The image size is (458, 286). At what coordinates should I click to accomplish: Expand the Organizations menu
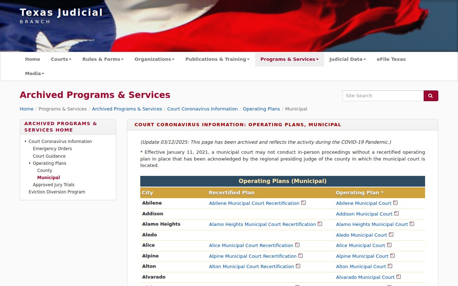click(155, 59)
